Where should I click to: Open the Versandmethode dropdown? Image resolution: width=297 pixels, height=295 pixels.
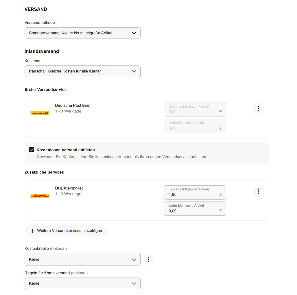[x=83, y=33]
